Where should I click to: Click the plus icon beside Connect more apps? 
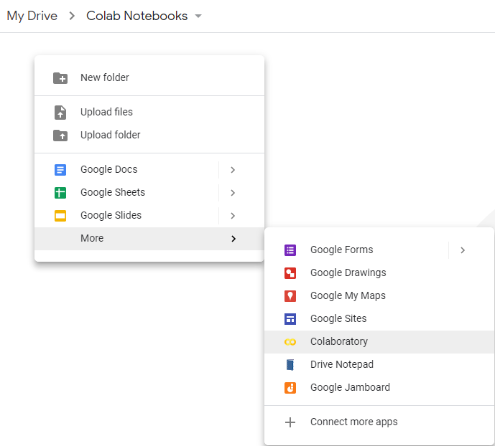coord(290,422)
